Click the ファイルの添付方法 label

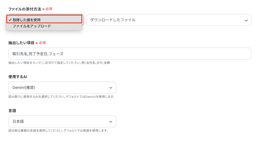[x=25, y=9]
